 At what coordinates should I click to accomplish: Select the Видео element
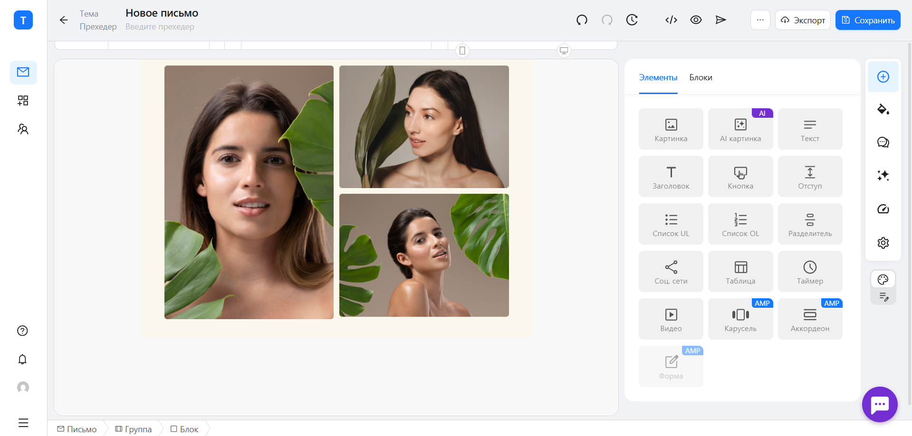click(x=671, y=319)
